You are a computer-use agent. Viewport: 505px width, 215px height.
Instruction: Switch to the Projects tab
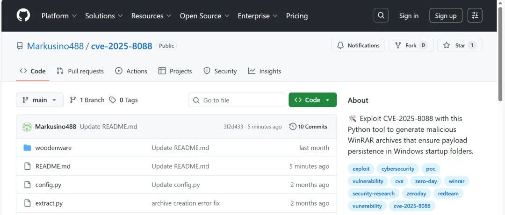tap(175, 71)
